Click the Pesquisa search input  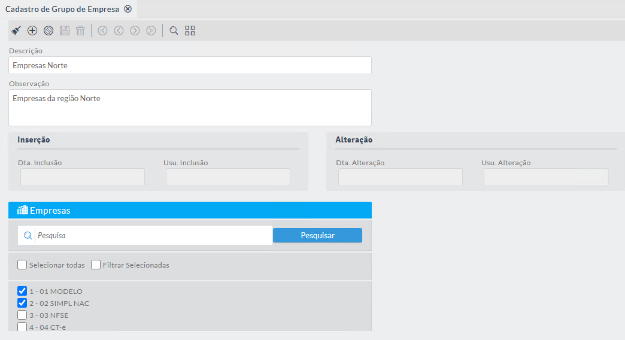153,236
